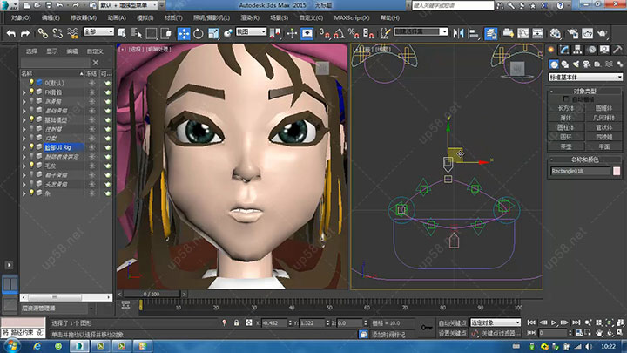
Task: Toggle Window/Crossing selection mode
Action: [x=166, y=34]
